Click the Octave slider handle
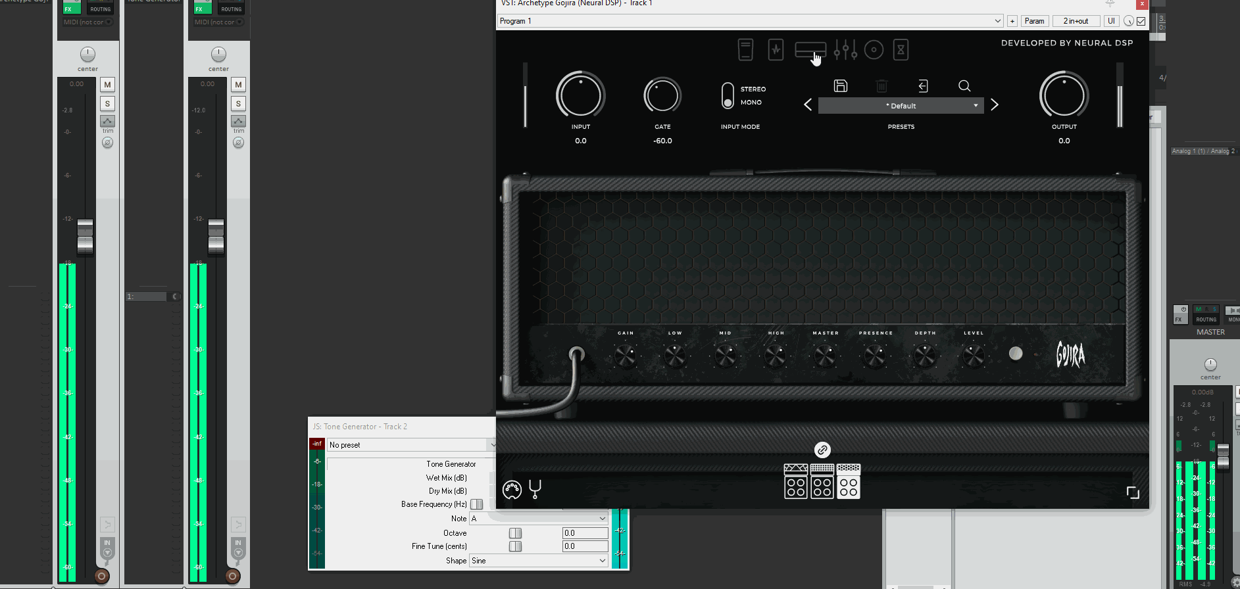This screenshot has height=589, width=1240. [516, 533]
